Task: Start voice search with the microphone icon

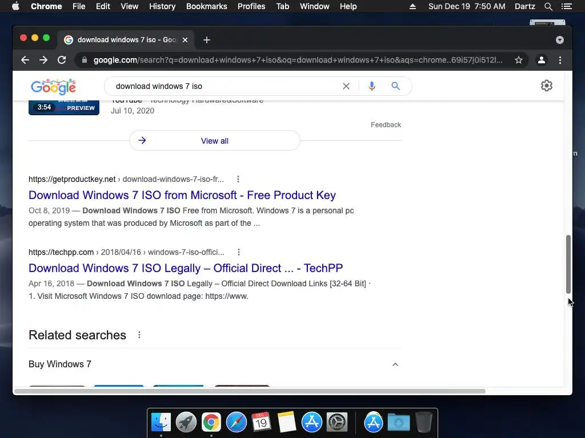Action: 371,87
